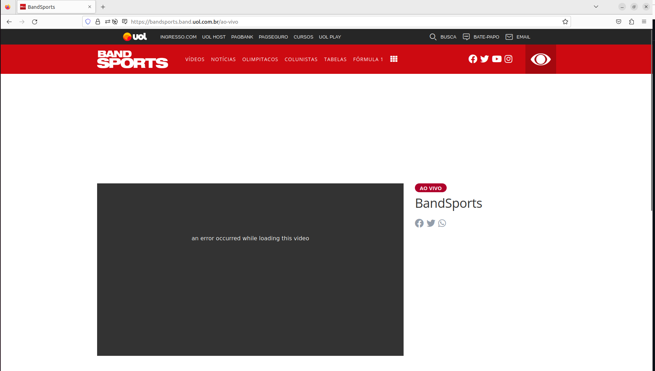Open the list-all-tabs chevron
Image resolution: width=655 pixels, height=371 pixels.
click(596, 7)
